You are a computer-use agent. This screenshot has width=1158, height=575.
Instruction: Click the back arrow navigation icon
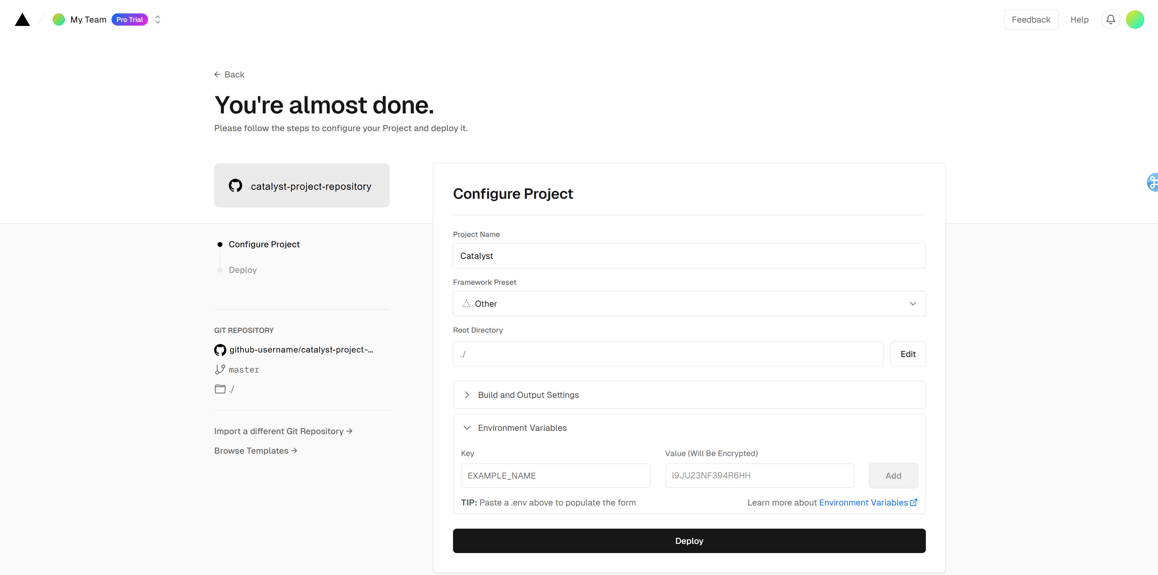[x=216, y=74]
